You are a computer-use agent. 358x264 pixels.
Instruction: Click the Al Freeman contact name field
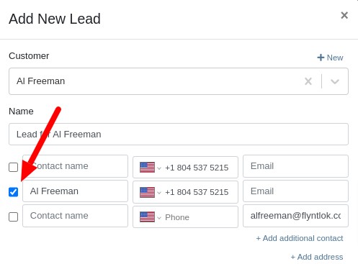[75, 191]
